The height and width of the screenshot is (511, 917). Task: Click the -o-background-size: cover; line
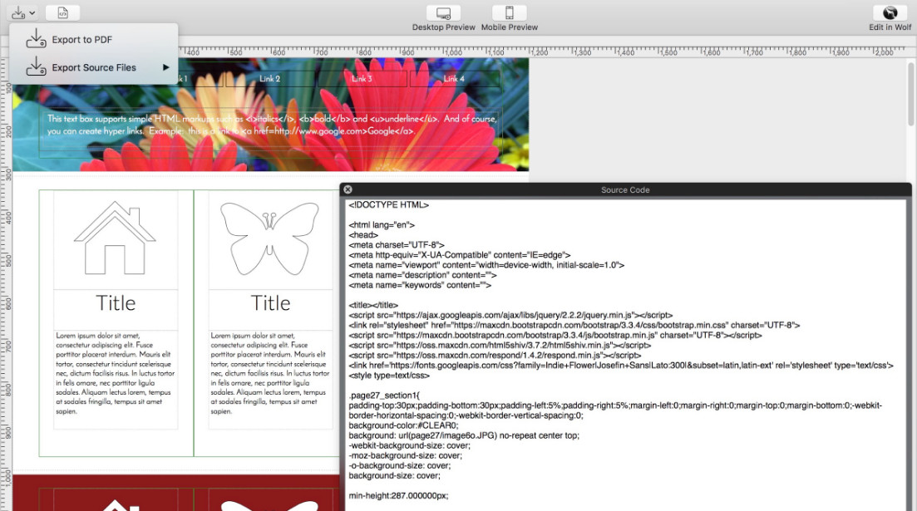tap(402, 465)
